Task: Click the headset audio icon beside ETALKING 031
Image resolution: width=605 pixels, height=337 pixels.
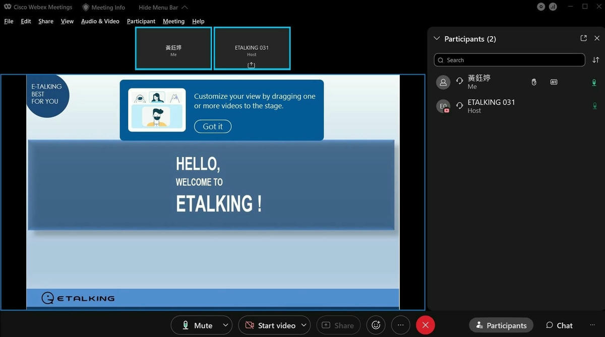Action: tap(459, 105)
